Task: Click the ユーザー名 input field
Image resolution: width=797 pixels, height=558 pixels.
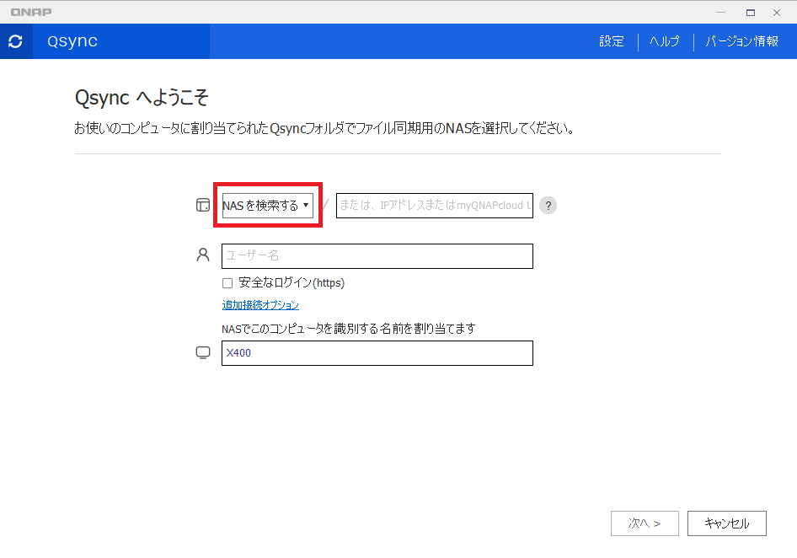Action: click(x=377, y=256)
